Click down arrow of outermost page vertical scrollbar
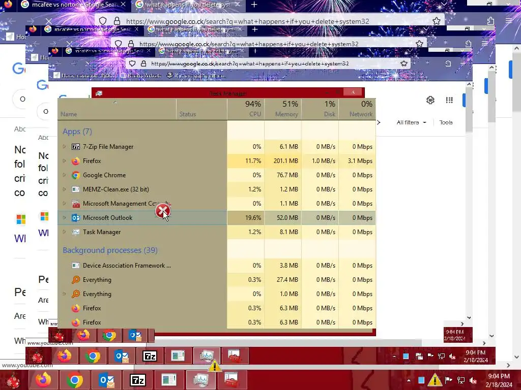The image size is (521, 390). (x=517, y=357)
